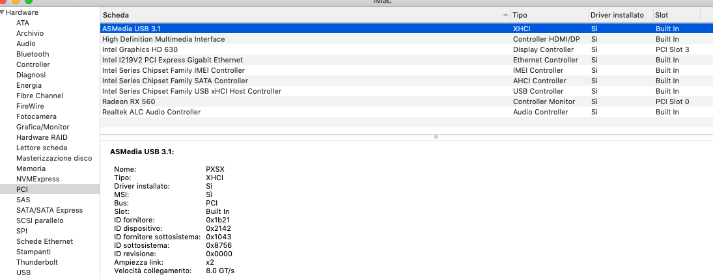Select SPI in the sidebar

(22, 231)
